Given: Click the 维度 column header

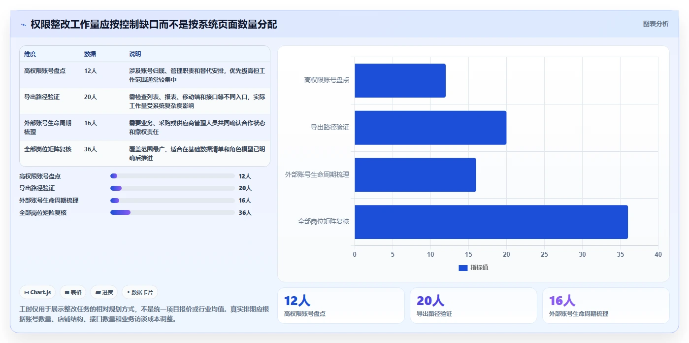Looking at the screenshot, I should point(30,54).
